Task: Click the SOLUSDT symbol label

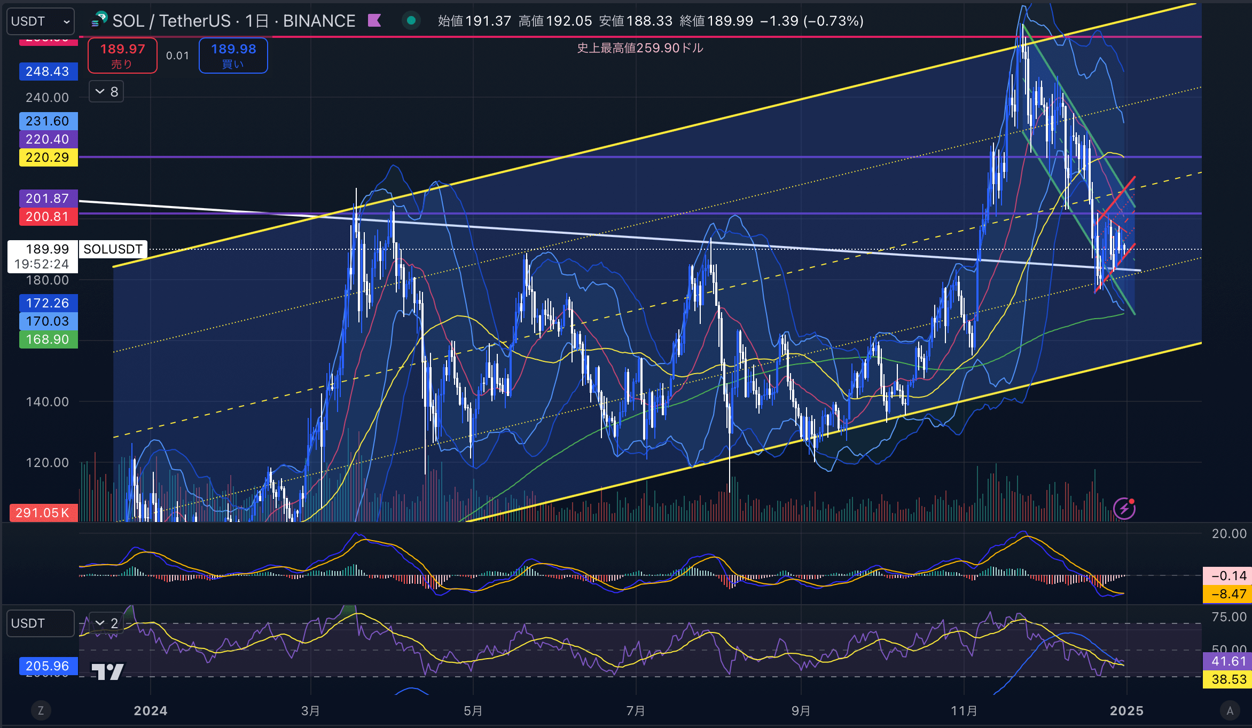Action: pos(113,249)
